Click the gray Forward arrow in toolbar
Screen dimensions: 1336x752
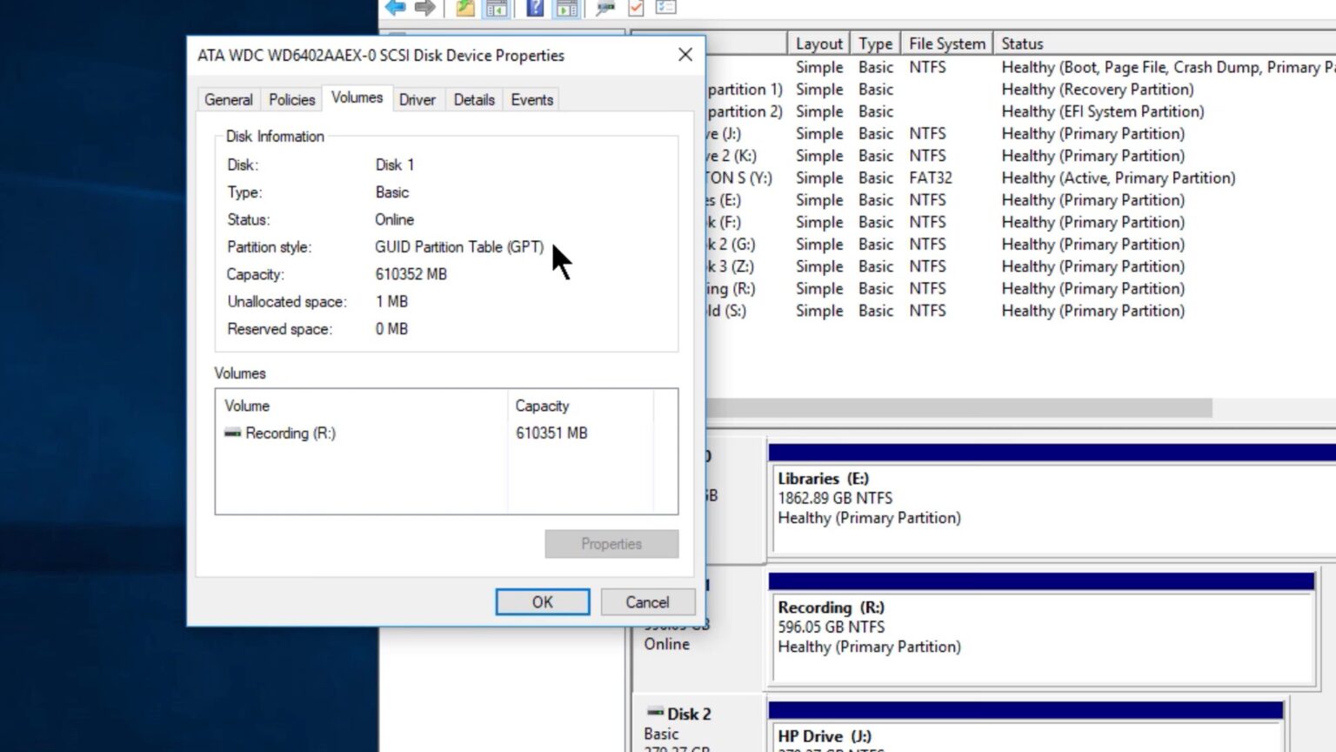click(424, 7)
